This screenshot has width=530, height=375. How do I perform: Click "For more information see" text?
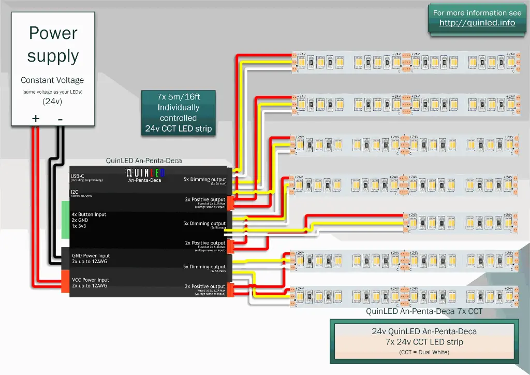[x=477, y=13]
